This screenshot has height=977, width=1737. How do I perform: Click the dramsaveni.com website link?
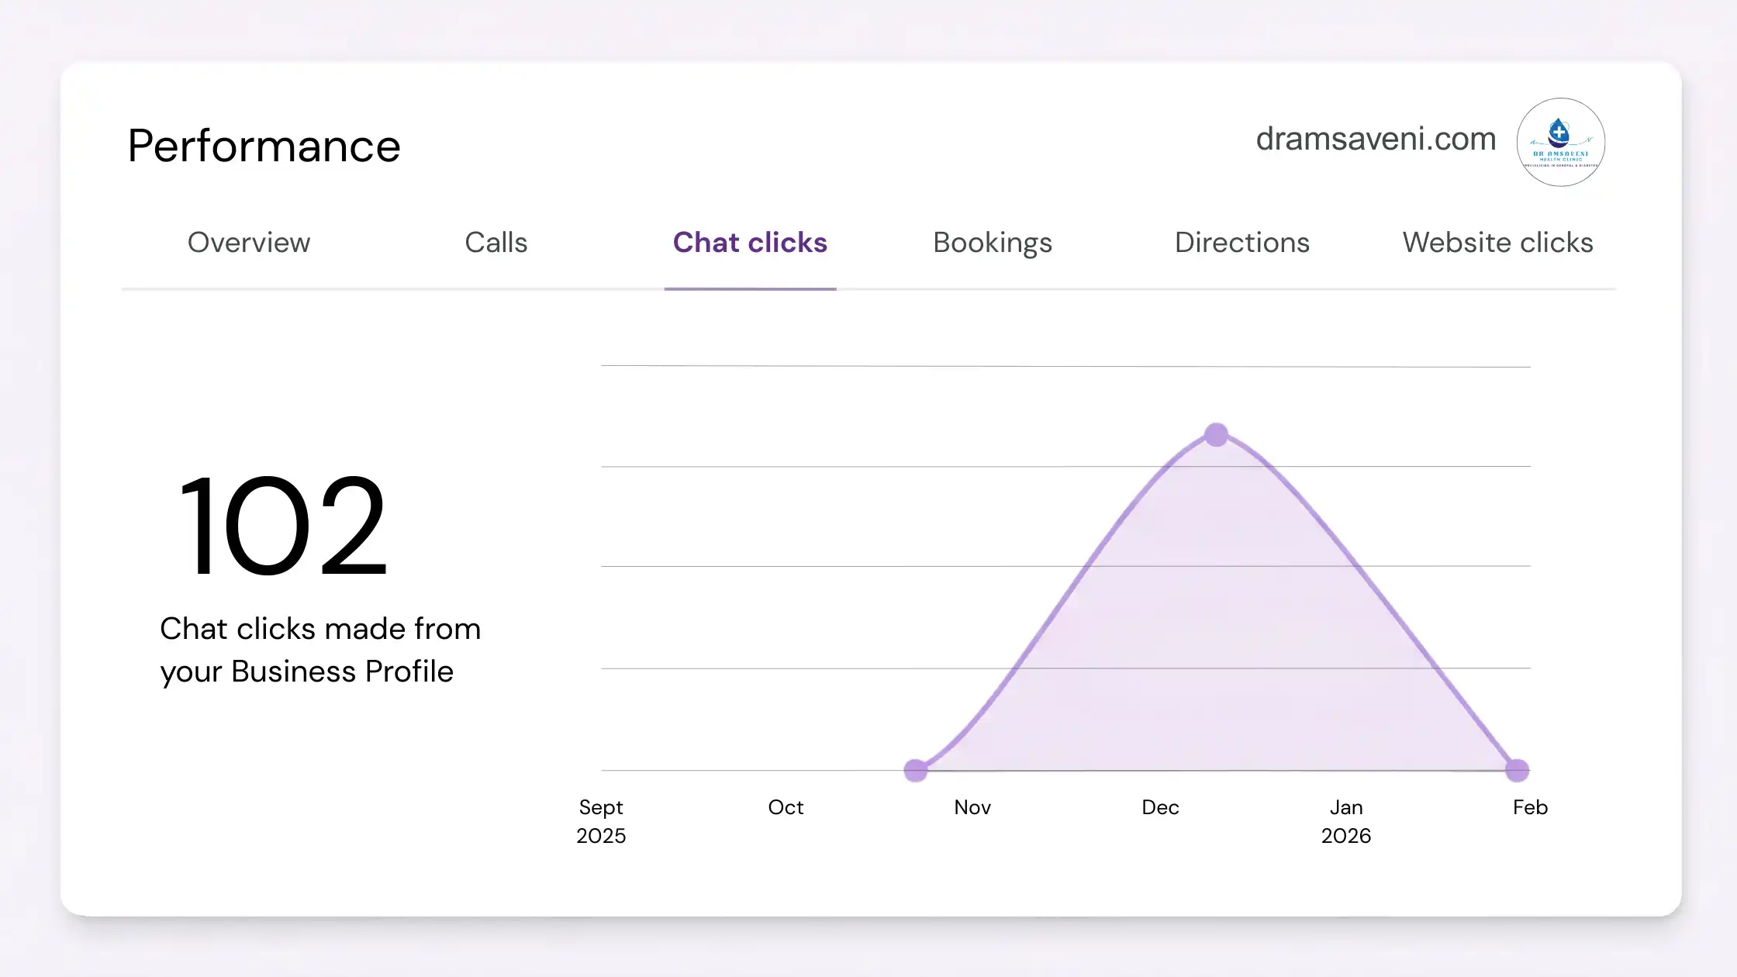[x=1376, y=140]
